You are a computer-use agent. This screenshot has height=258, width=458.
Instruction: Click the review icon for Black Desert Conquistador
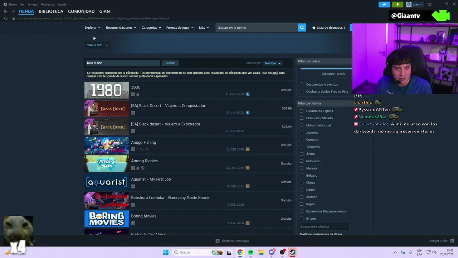[x=248, y=113]
